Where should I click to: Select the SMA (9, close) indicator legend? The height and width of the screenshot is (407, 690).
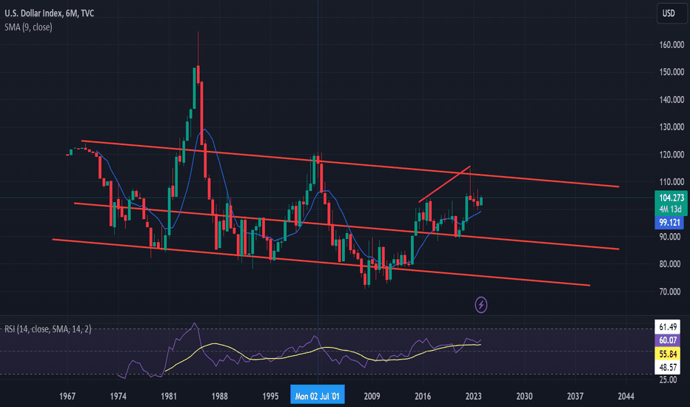click(28, 27)
